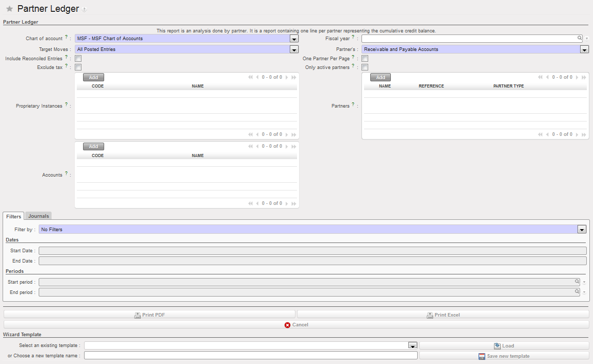The image size is (593, 364).
Task: Switch to the Journals tab
Action: 39,216
